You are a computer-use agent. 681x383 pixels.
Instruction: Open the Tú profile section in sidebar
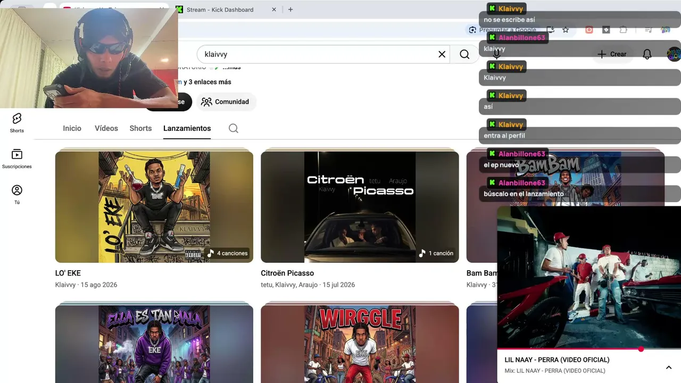point(16,195)
